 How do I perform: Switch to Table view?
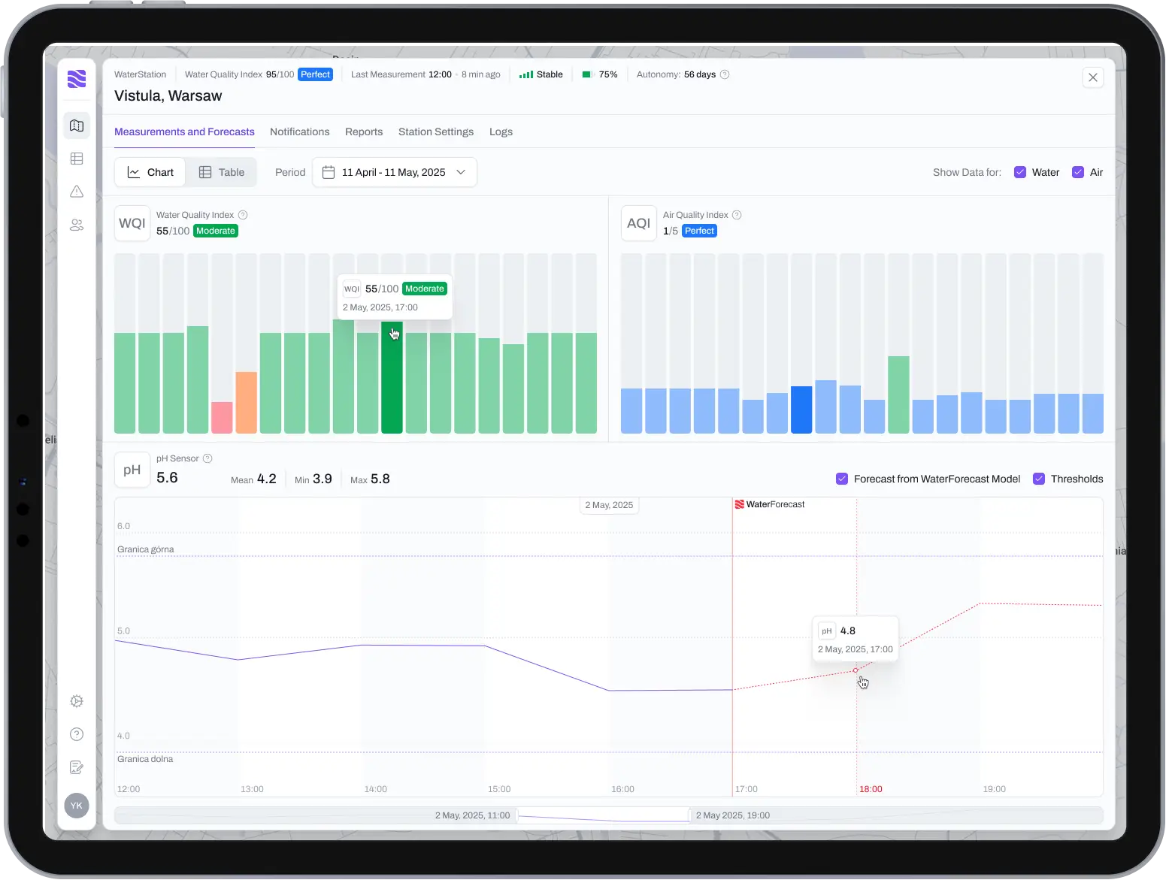[x=222, y=172]
